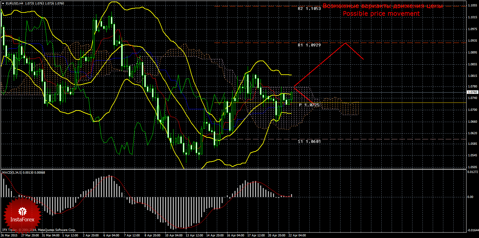Click the 1.0935 price axis label

[473, 41]
